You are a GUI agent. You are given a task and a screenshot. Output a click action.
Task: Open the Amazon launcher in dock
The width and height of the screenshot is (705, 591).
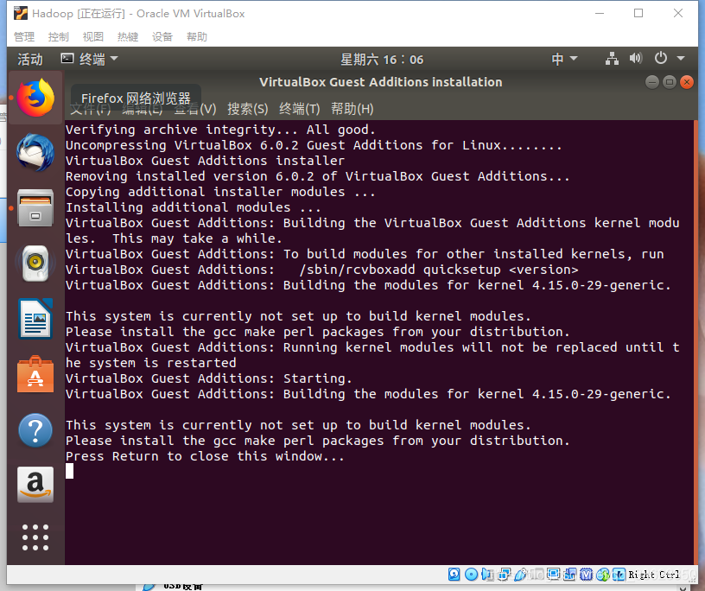coord(35,485)
